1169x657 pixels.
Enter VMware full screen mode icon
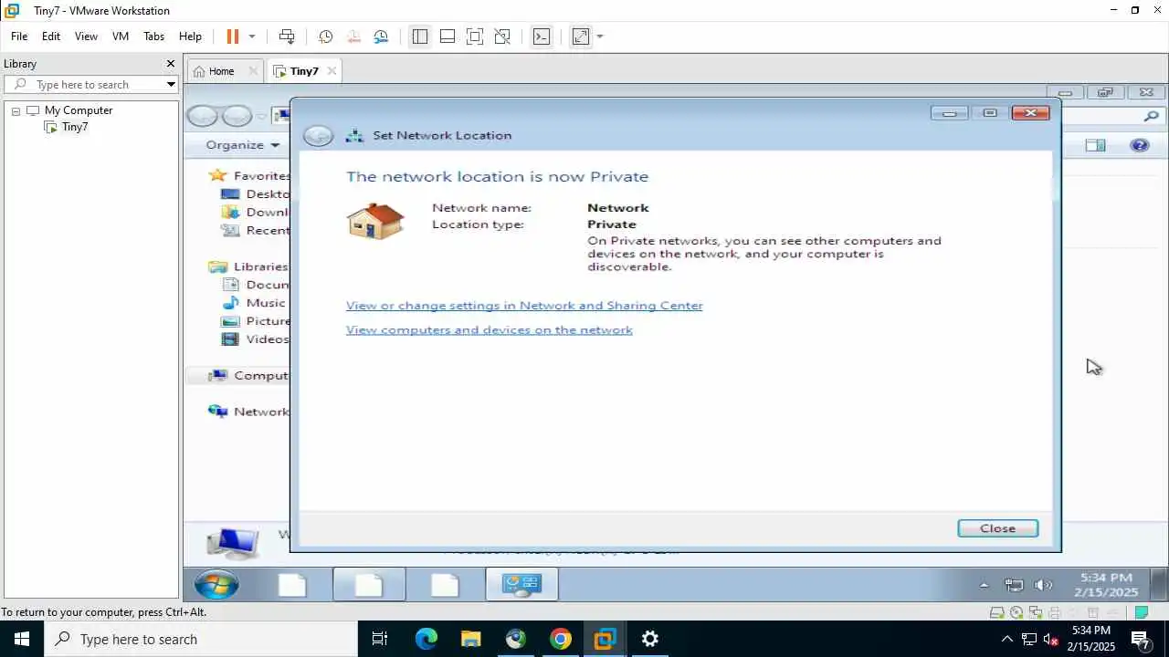click(x=475, y=36)
